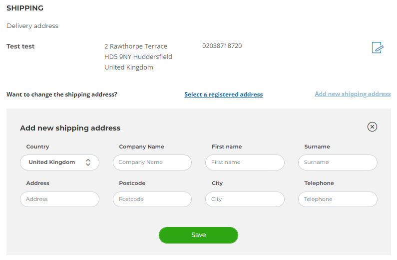Close the Add new shipping address panel
The height and width of the screenshot is (260, 397).
[372, 126]
